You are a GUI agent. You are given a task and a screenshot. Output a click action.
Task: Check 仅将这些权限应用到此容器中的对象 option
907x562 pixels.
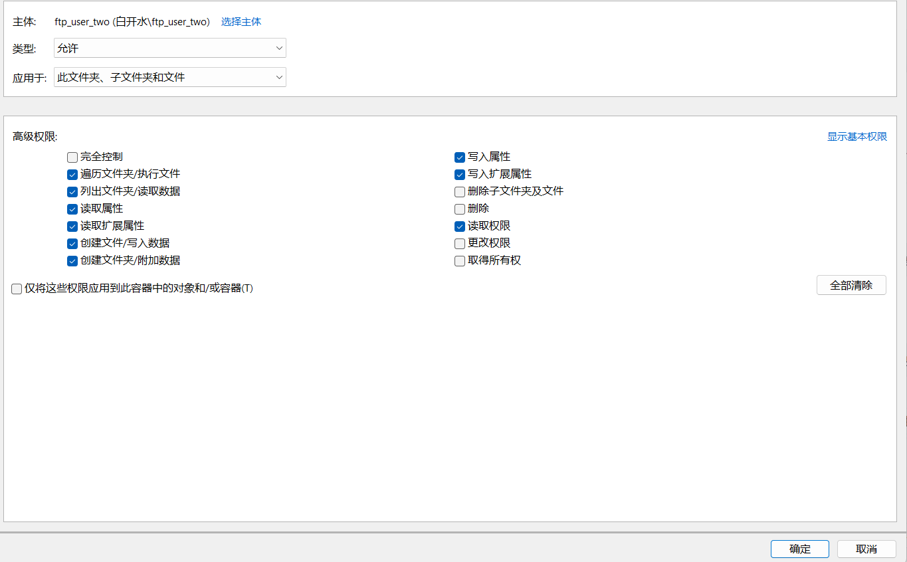click(x=17, y=289)
